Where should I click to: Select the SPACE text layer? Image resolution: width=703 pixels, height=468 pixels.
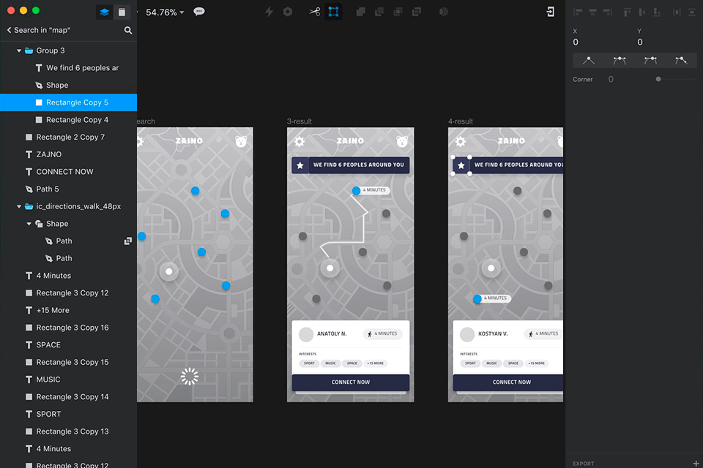(x=68, y=345)
